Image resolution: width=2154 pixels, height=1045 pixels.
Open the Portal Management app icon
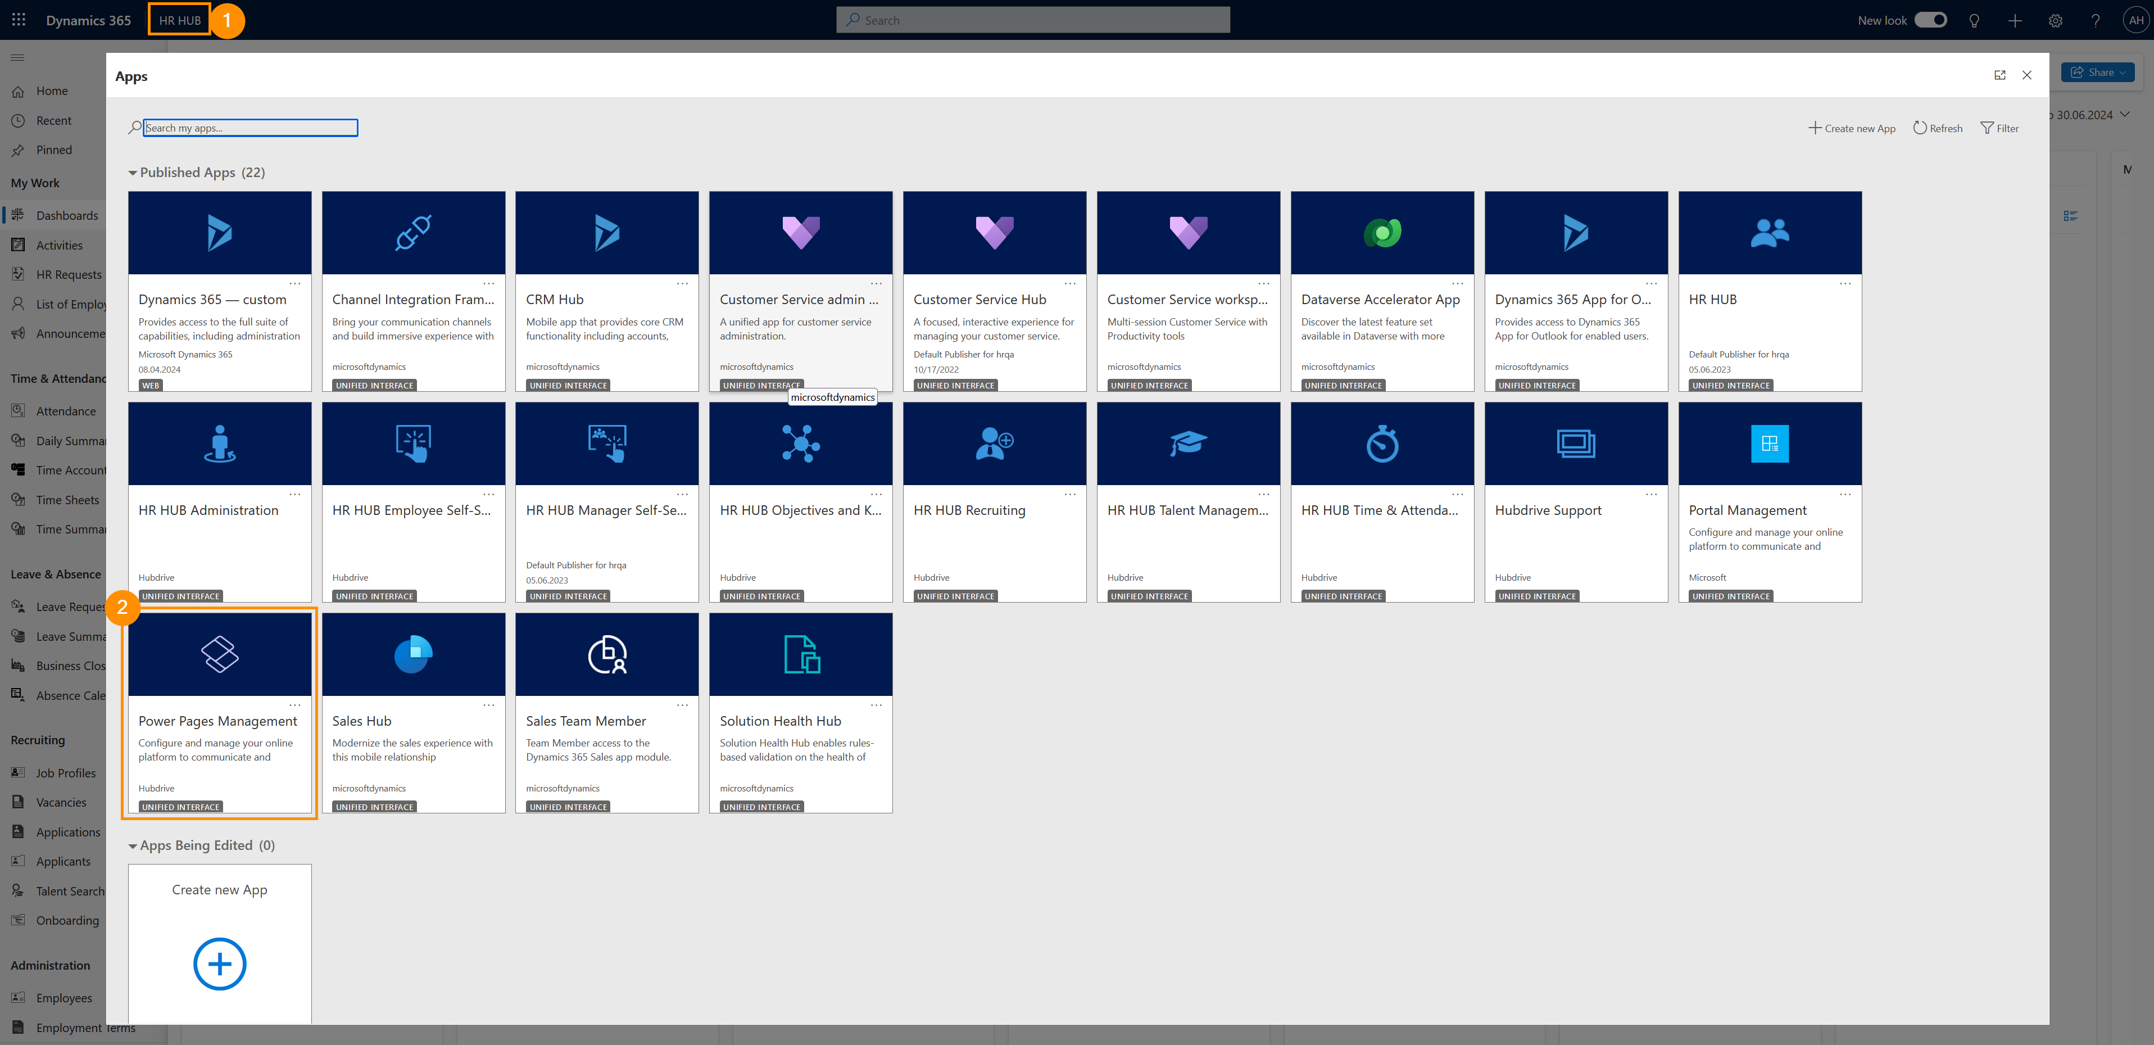click(1770, 444)
